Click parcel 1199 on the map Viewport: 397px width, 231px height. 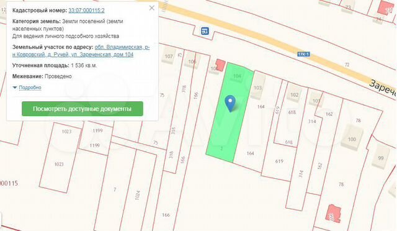[96, 138]
